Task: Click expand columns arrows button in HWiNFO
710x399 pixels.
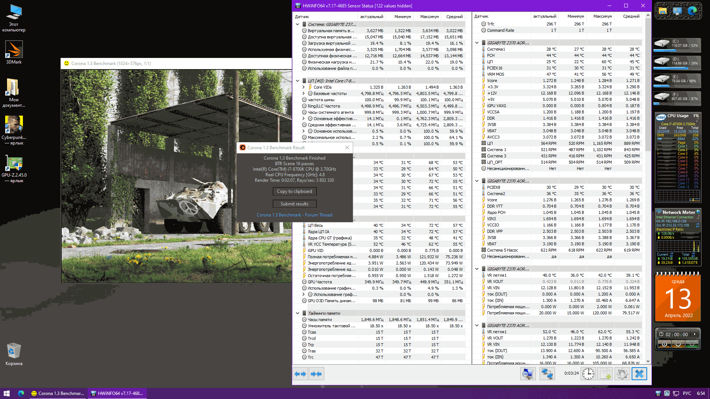Action: pos(300,374)
